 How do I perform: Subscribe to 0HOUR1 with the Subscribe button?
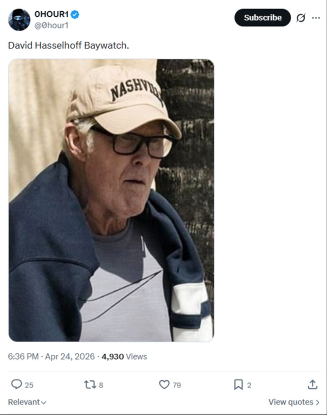tap(262, 17)
